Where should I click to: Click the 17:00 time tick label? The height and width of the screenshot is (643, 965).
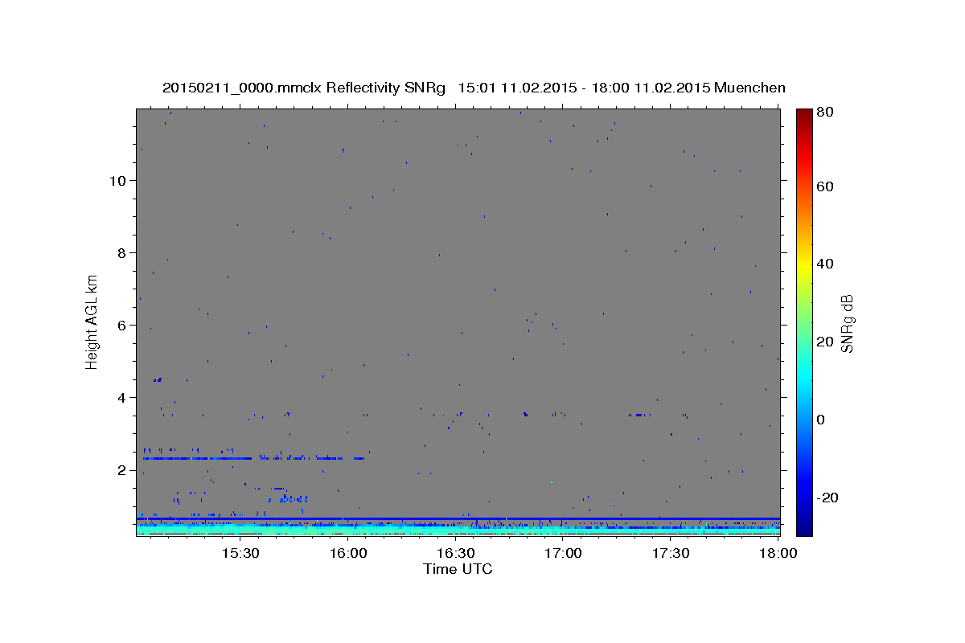tap(563, 554)
